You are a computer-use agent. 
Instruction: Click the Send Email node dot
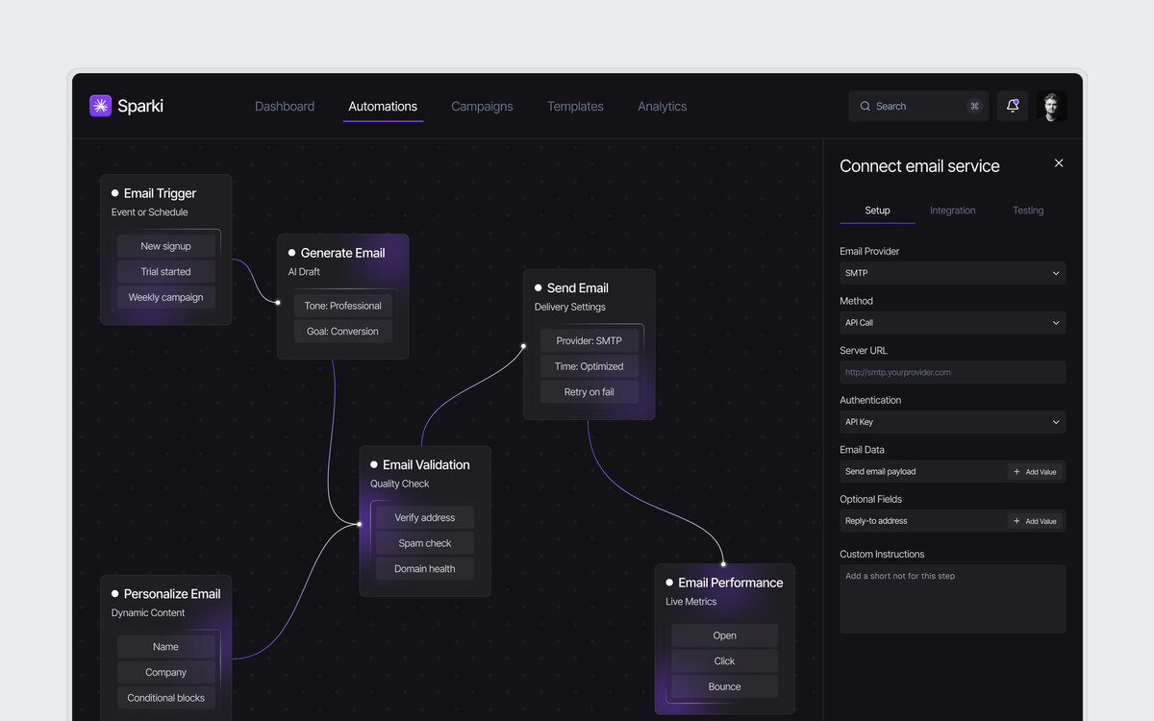pyautogui.click(x=539, y=287)
